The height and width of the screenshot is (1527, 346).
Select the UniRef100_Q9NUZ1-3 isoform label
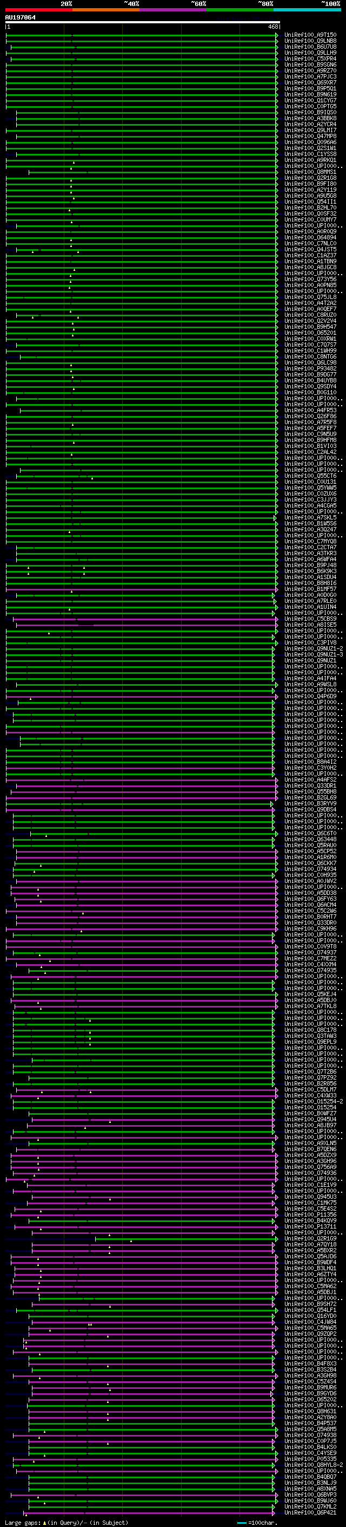(x=314, y=654)
